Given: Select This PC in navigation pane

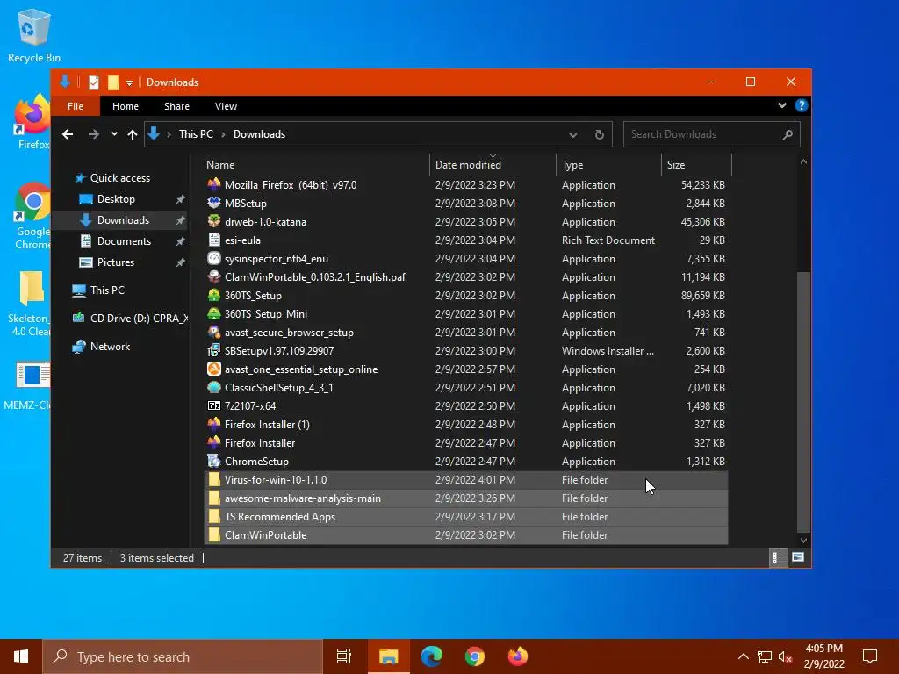Looking at the screenshot, I should (x=107, y=290).
